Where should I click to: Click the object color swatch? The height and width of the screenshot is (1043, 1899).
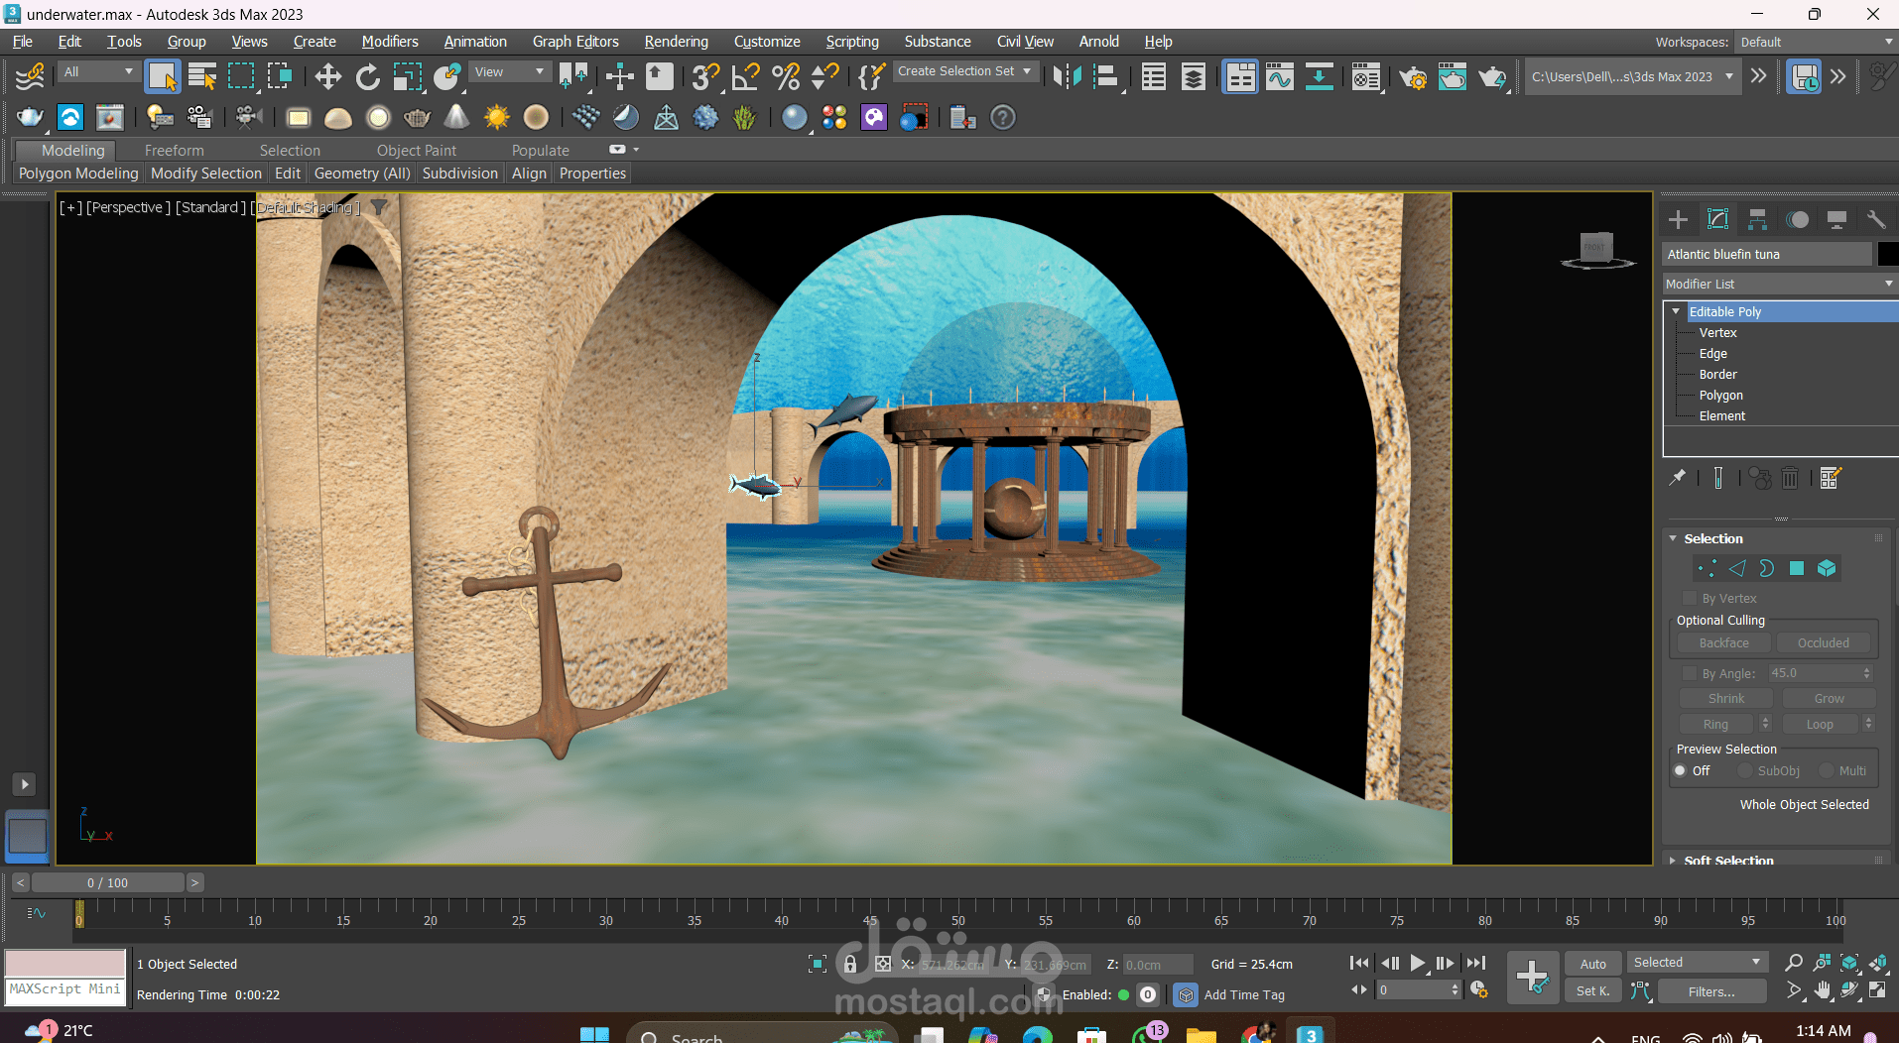(x=1887, y=254)
